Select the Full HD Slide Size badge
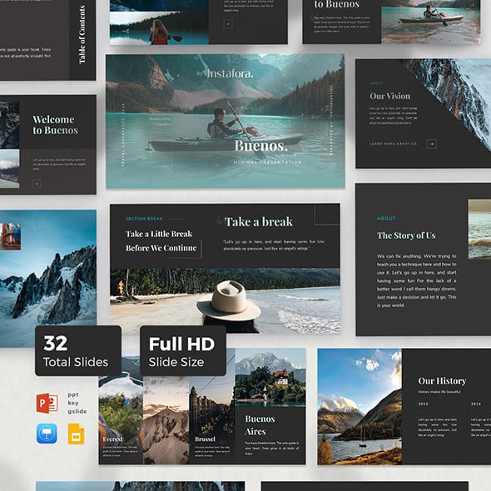 click(183, 350)
